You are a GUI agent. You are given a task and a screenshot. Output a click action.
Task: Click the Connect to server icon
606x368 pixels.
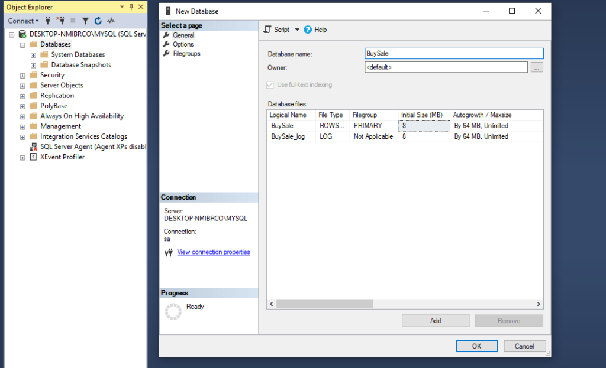(x=47, y=21)
